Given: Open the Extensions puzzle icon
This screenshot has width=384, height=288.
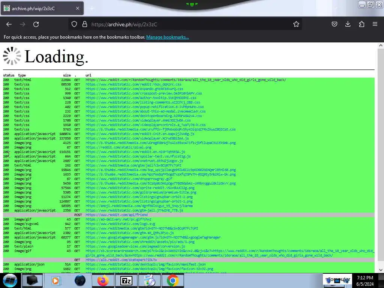Looking at the screenshot, I should 361,24.
